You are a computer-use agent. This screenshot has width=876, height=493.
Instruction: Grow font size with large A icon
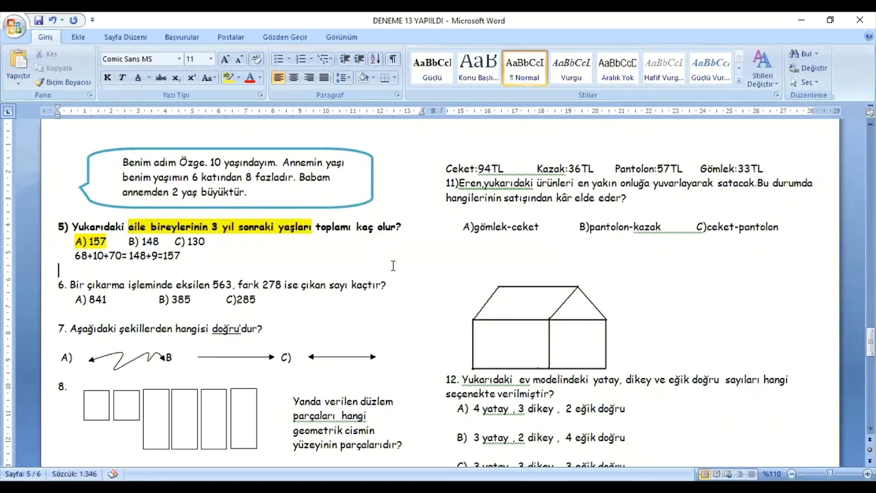click(x=224, y=59)
